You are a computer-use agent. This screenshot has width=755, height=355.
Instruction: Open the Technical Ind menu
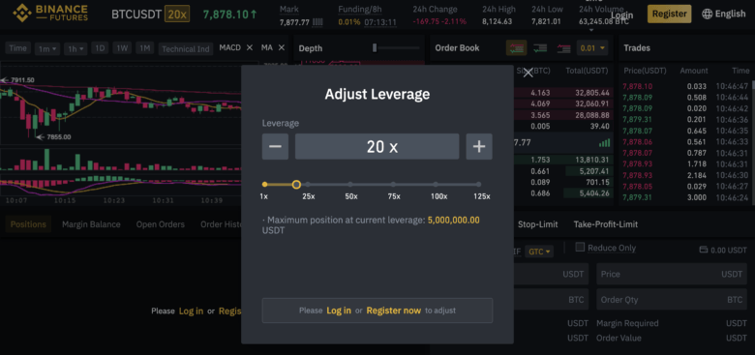tap(186, 48)
